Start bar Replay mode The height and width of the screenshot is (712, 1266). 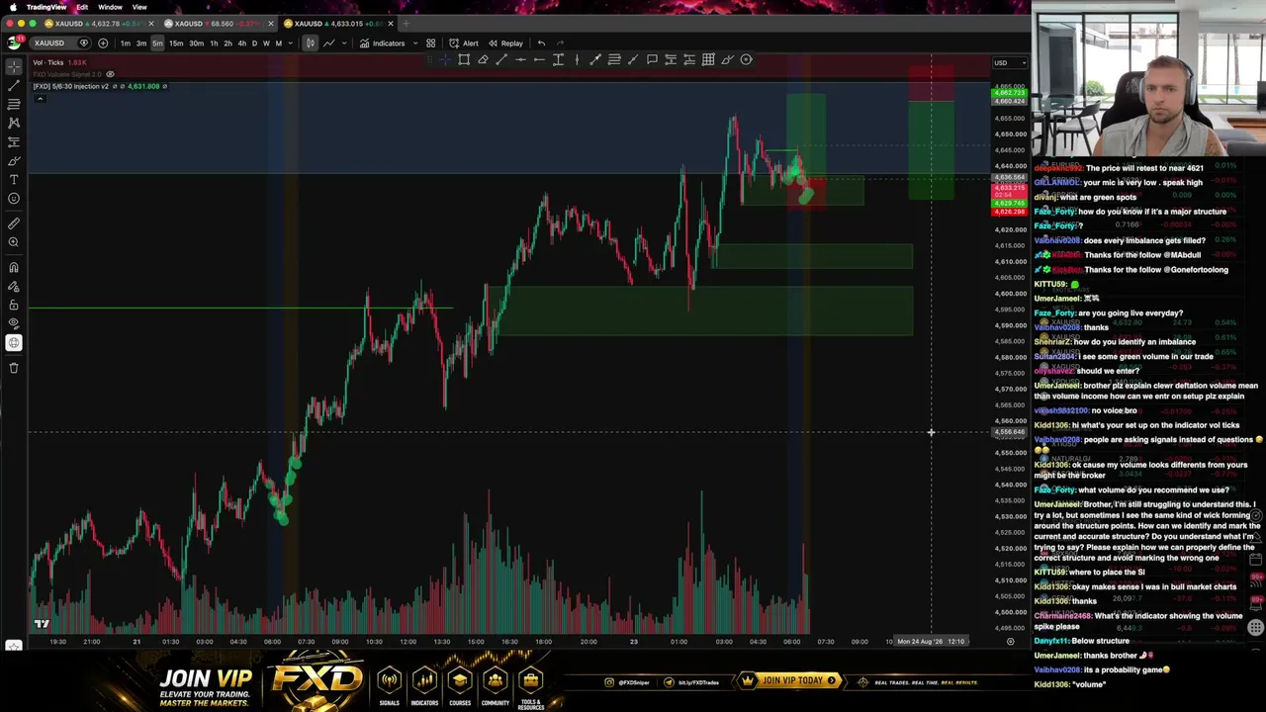tap(505, 44)
